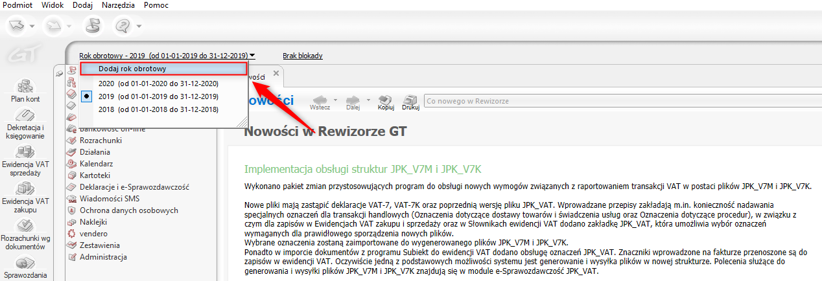Click the Nowości w Rewizorze GT heading

pos(325,132)
